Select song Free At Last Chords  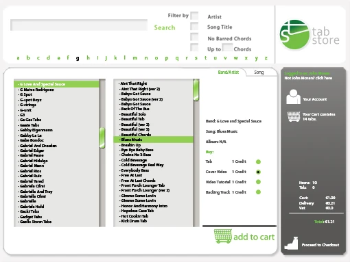click(x=138, y=181)
